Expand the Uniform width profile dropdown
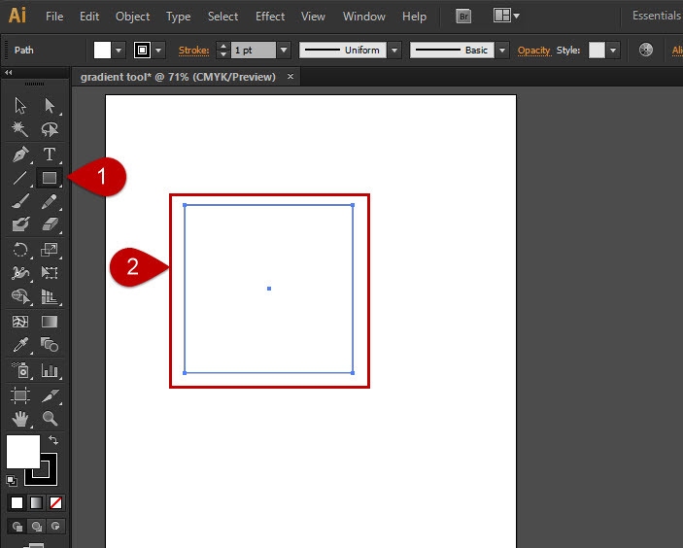 coord(394,50)
